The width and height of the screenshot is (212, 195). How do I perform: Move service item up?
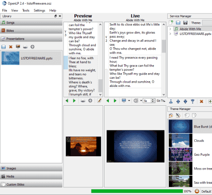tap(178, 102)
